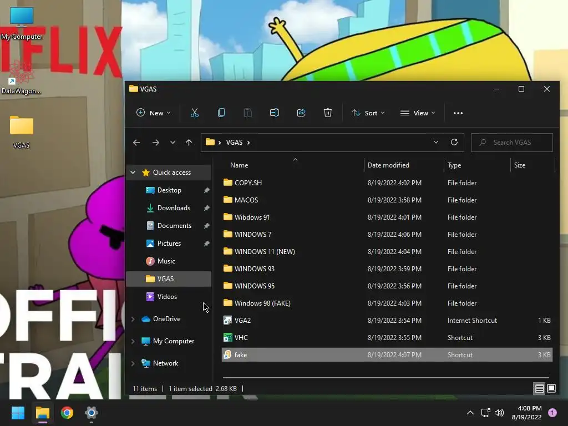568x426 pixels.
Task: Click the volume speaker icon
Action: click(499, 413)
